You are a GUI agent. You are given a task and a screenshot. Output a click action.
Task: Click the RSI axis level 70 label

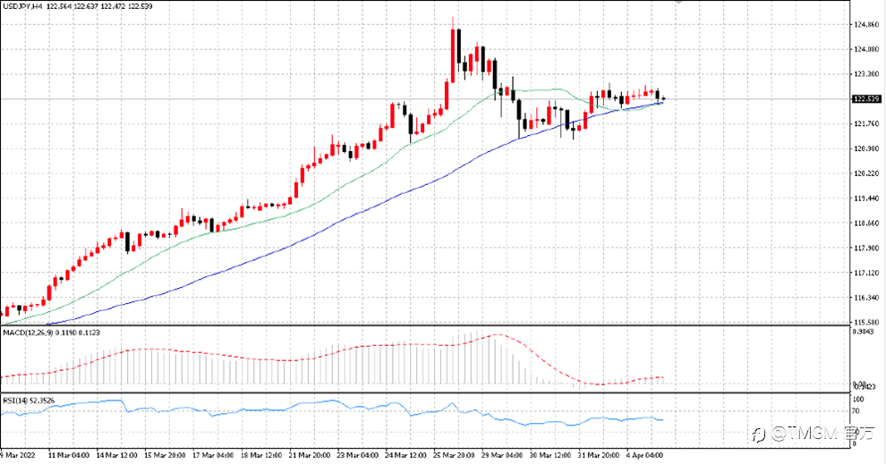tap(856, 411)
